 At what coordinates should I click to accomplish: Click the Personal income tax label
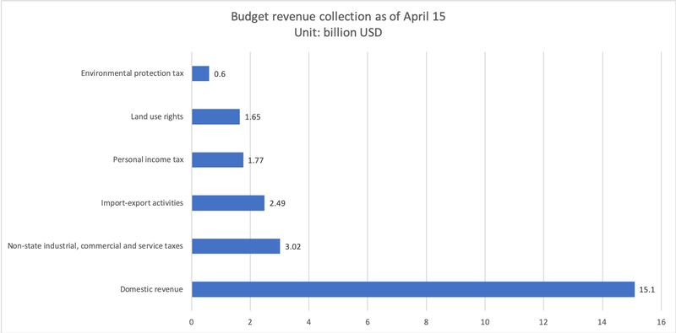click(149, 160)
